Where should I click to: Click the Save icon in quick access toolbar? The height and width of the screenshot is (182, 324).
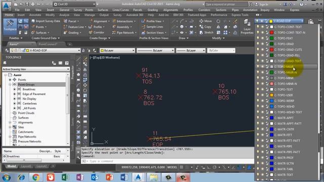coord(27,4)
